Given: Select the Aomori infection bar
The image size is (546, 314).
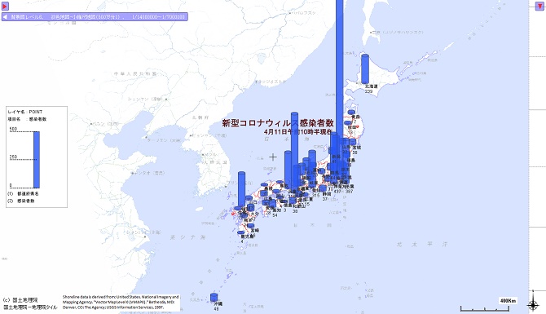Looking at the screenshot, I should tap(352, 113).
